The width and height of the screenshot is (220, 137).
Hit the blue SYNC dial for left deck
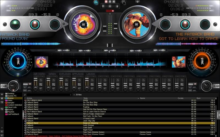point(18,61)
